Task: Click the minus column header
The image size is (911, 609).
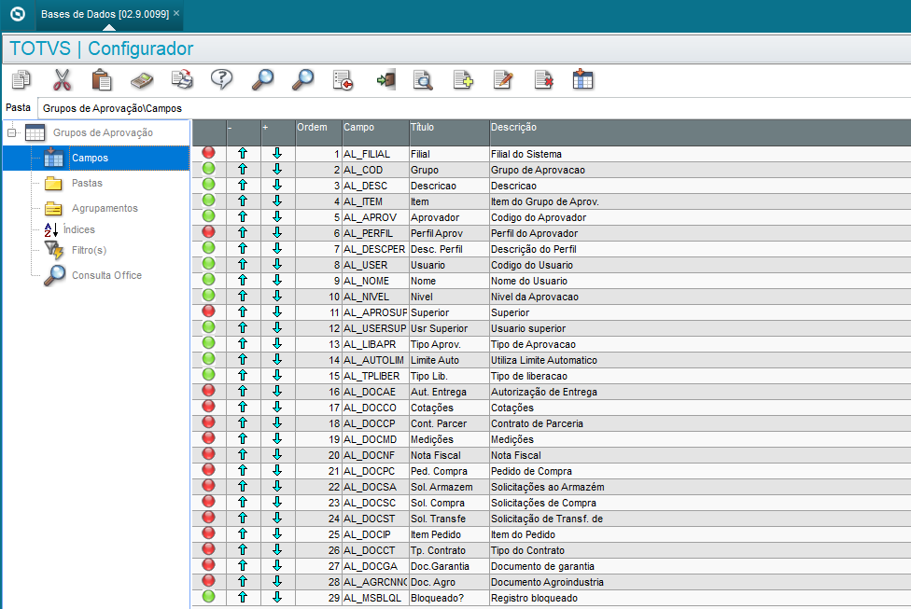Action: pos(243,132)
